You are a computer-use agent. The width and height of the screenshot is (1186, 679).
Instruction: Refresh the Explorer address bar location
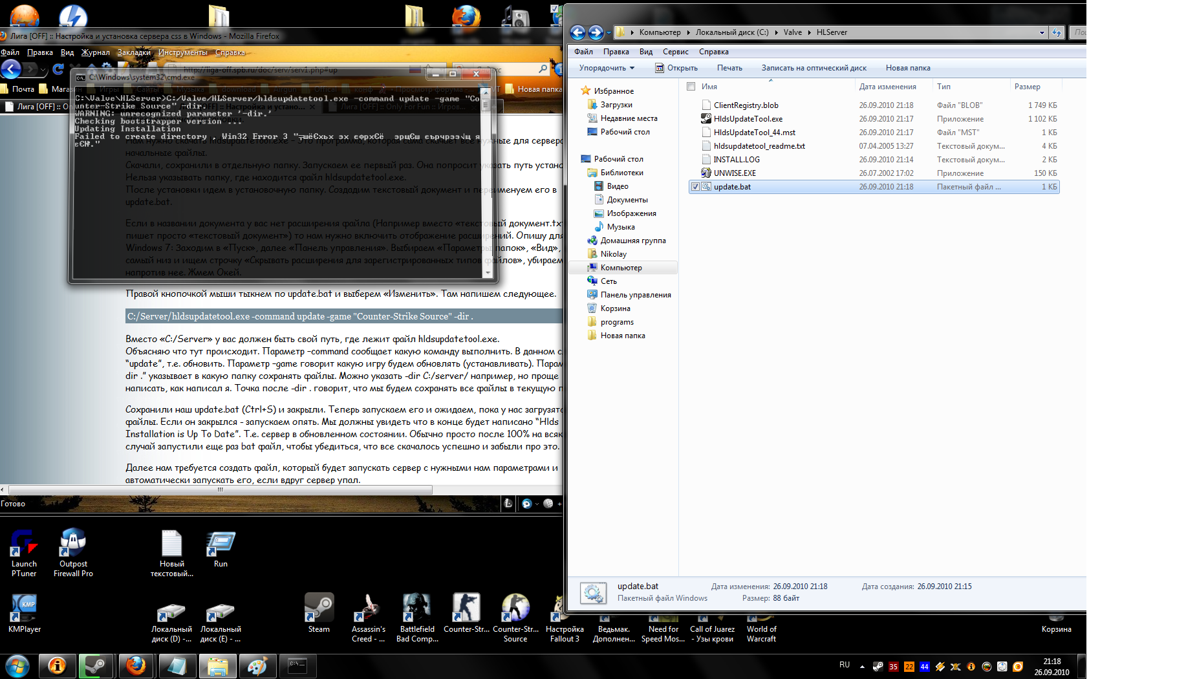1057,32
